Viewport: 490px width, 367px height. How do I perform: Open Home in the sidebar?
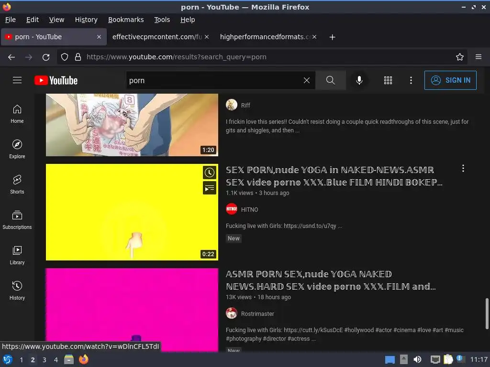pyautogui.click(x=17, y=114)
